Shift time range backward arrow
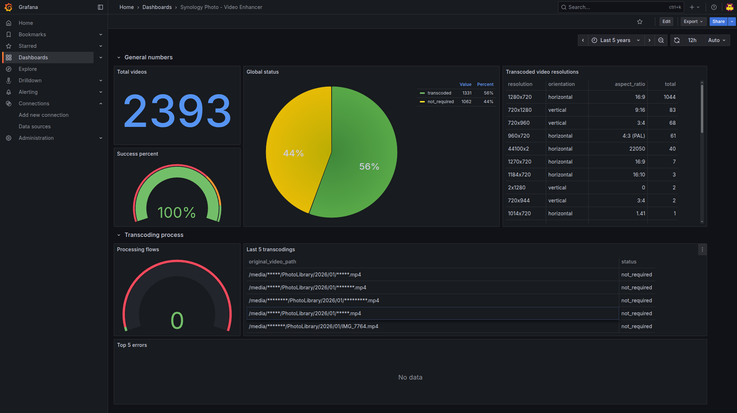 (x=583, y=40)
